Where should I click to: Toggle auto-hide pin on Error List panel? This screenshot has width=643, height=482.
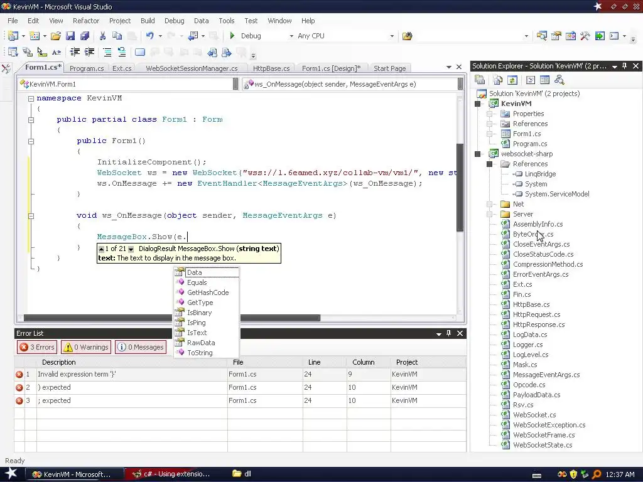click(x=448, y=333)
